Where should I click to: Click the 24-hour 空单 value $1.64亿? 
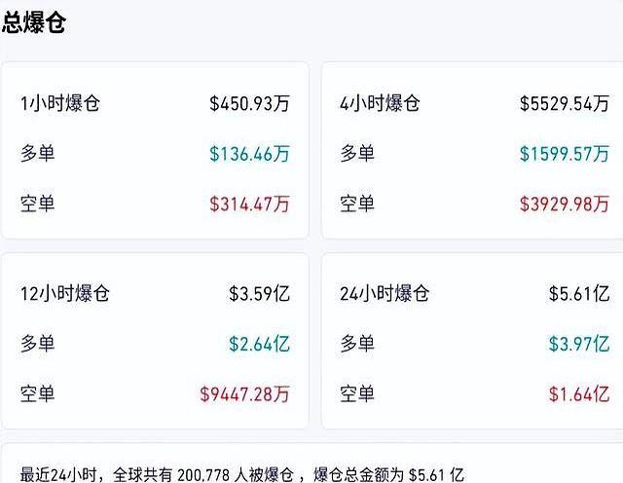(578, 394)
